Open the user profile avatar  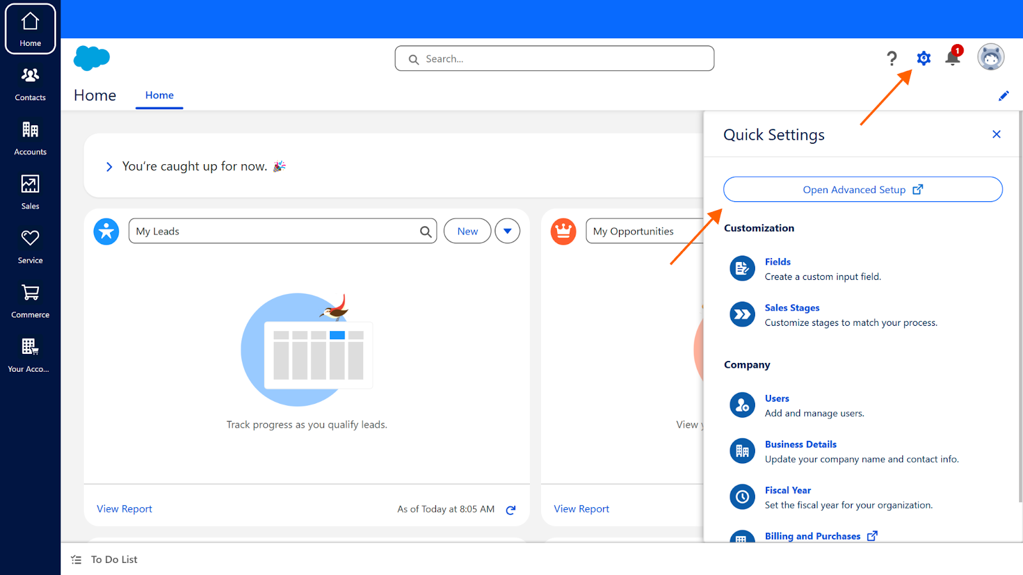coord(990,57)
